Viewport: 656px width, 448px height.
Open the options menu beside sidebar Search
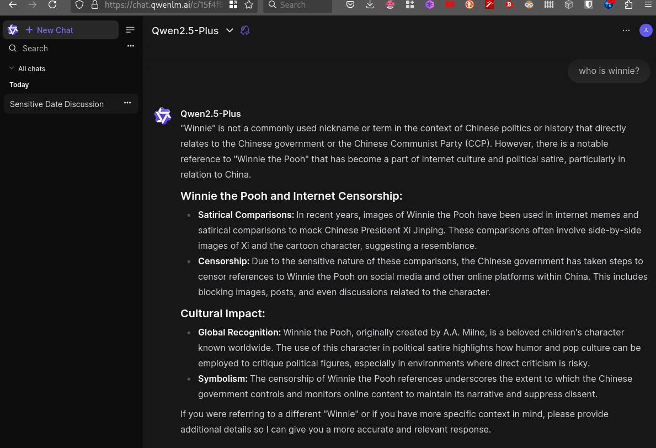pos(131,46)
